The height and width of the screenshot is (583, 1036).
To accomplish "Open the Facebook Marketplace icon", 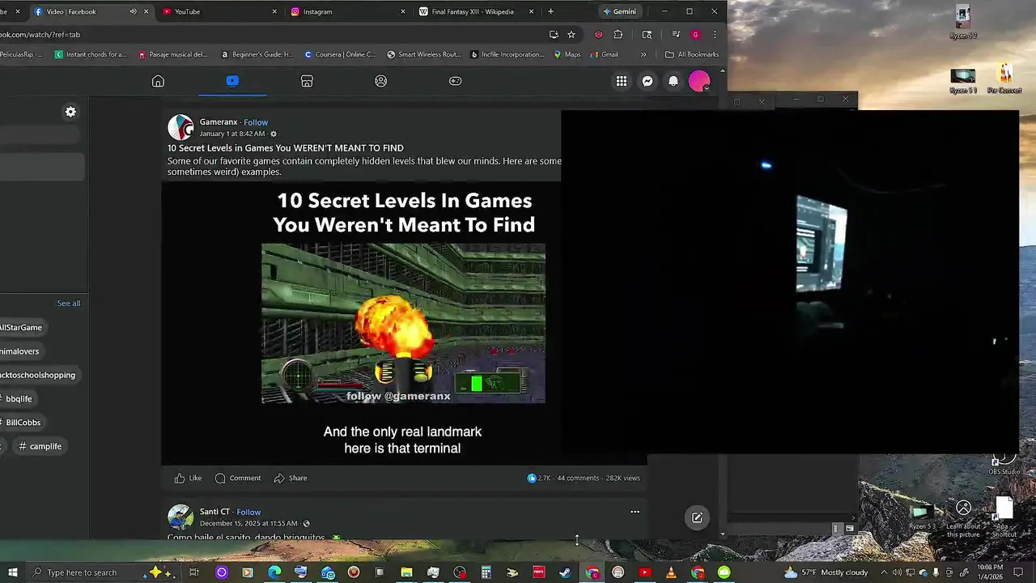I will pos(307,81).
